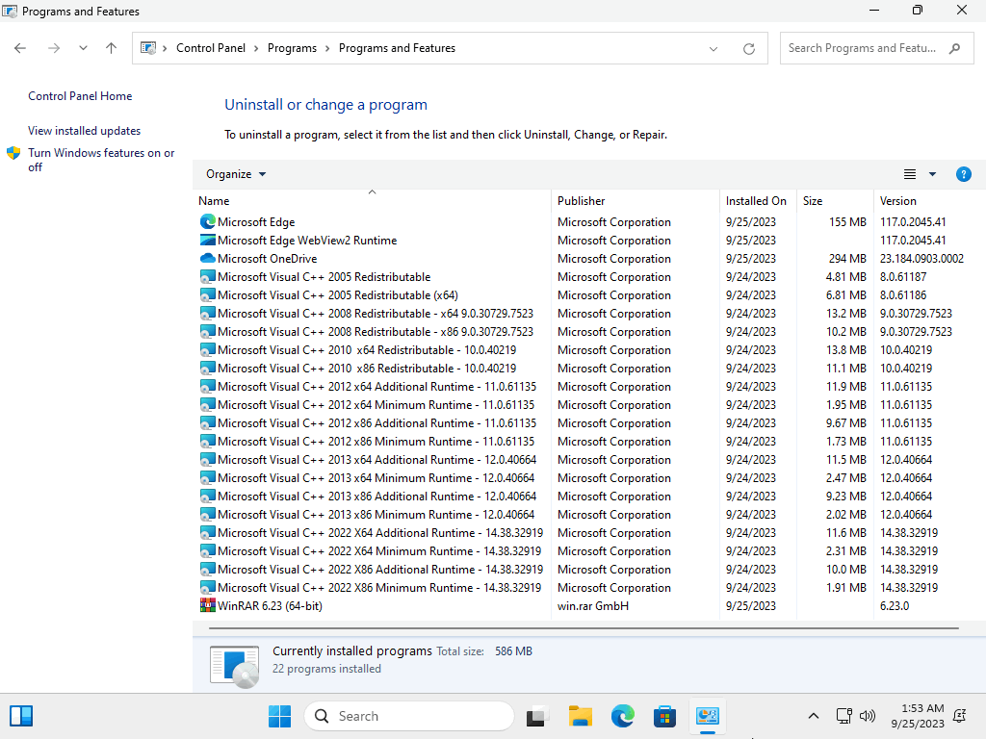Click icon of Visual C++ 2022 X64 Additional Runtime
Viewport: 986px width, 739px height.
point(208,532)
